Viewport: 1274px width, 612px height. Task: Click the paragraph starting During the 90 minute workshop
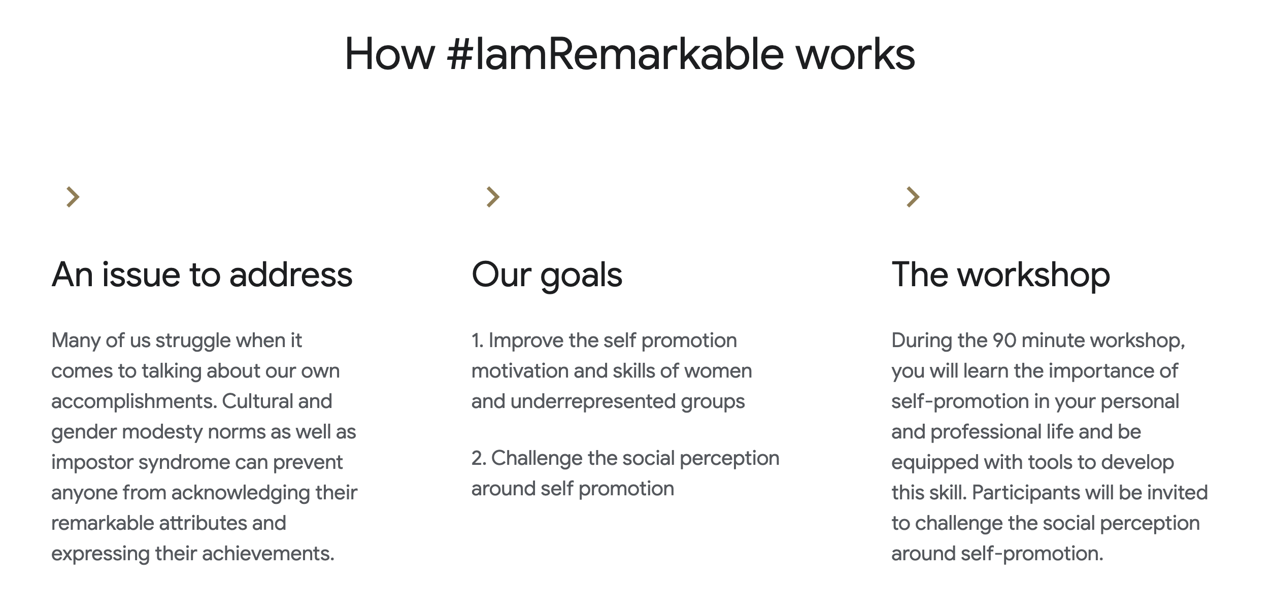tap(1050, 447)
